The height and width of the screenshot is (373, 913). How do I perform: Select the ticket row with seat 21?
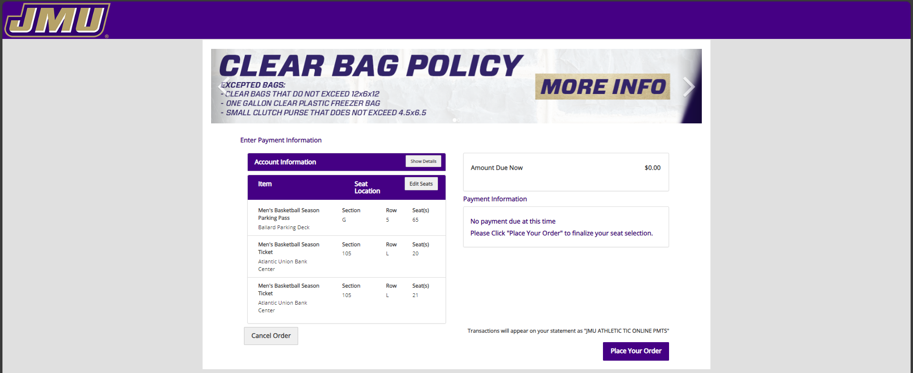point(346,298)
